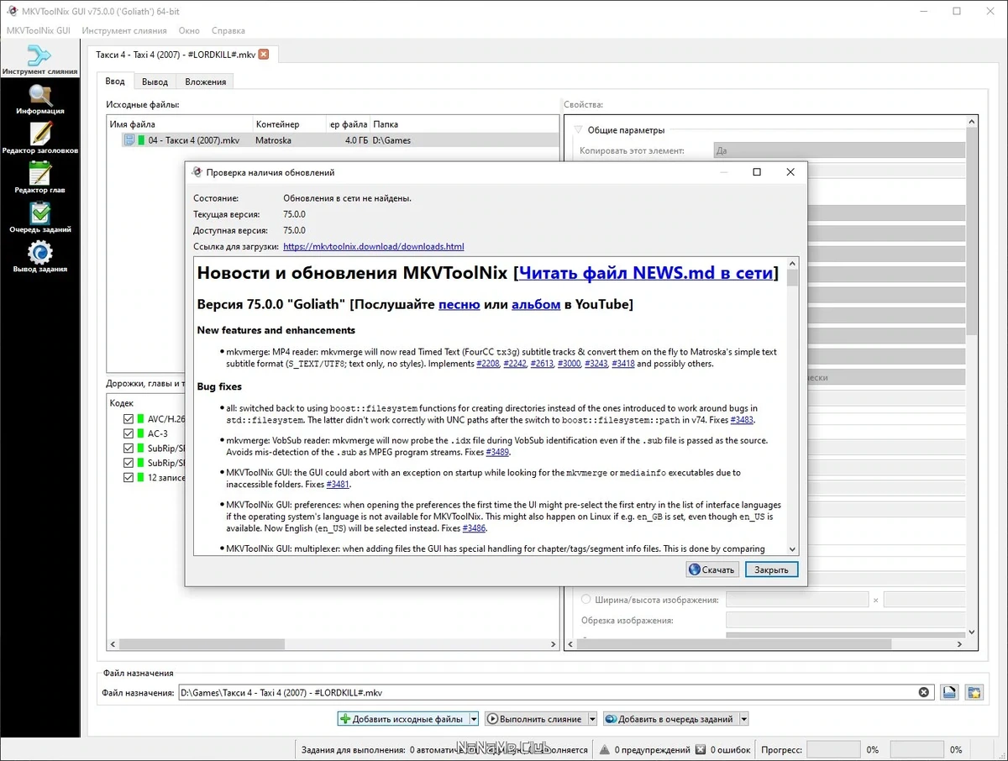Viewport: 1008px width, 761px height.
Task: Open the песню YouTube link
Action: [459, 304]
